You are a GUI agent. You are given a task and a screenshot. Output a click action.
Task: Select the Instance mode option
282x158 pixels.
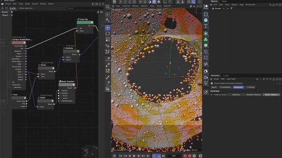click(236, 95)
